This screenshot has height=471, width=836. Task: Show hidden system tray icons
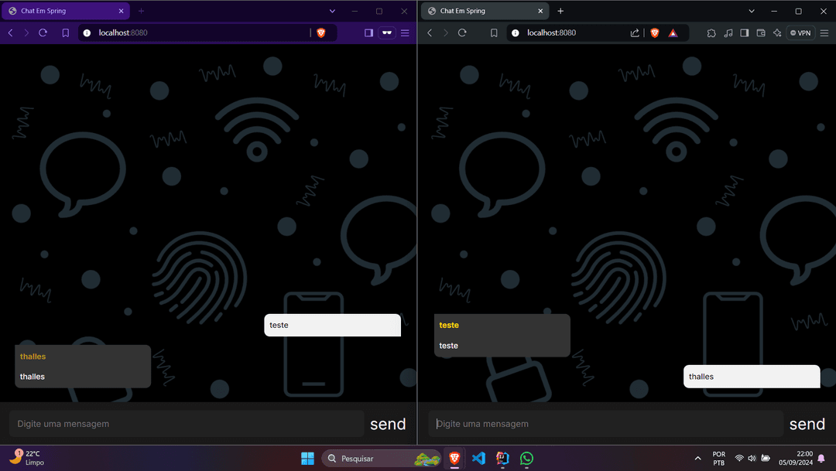click(x=697, y=459)
